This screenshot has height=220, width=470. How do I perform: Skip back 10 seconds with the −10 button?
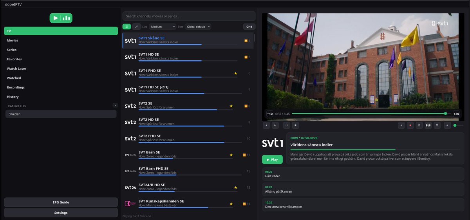270,114
